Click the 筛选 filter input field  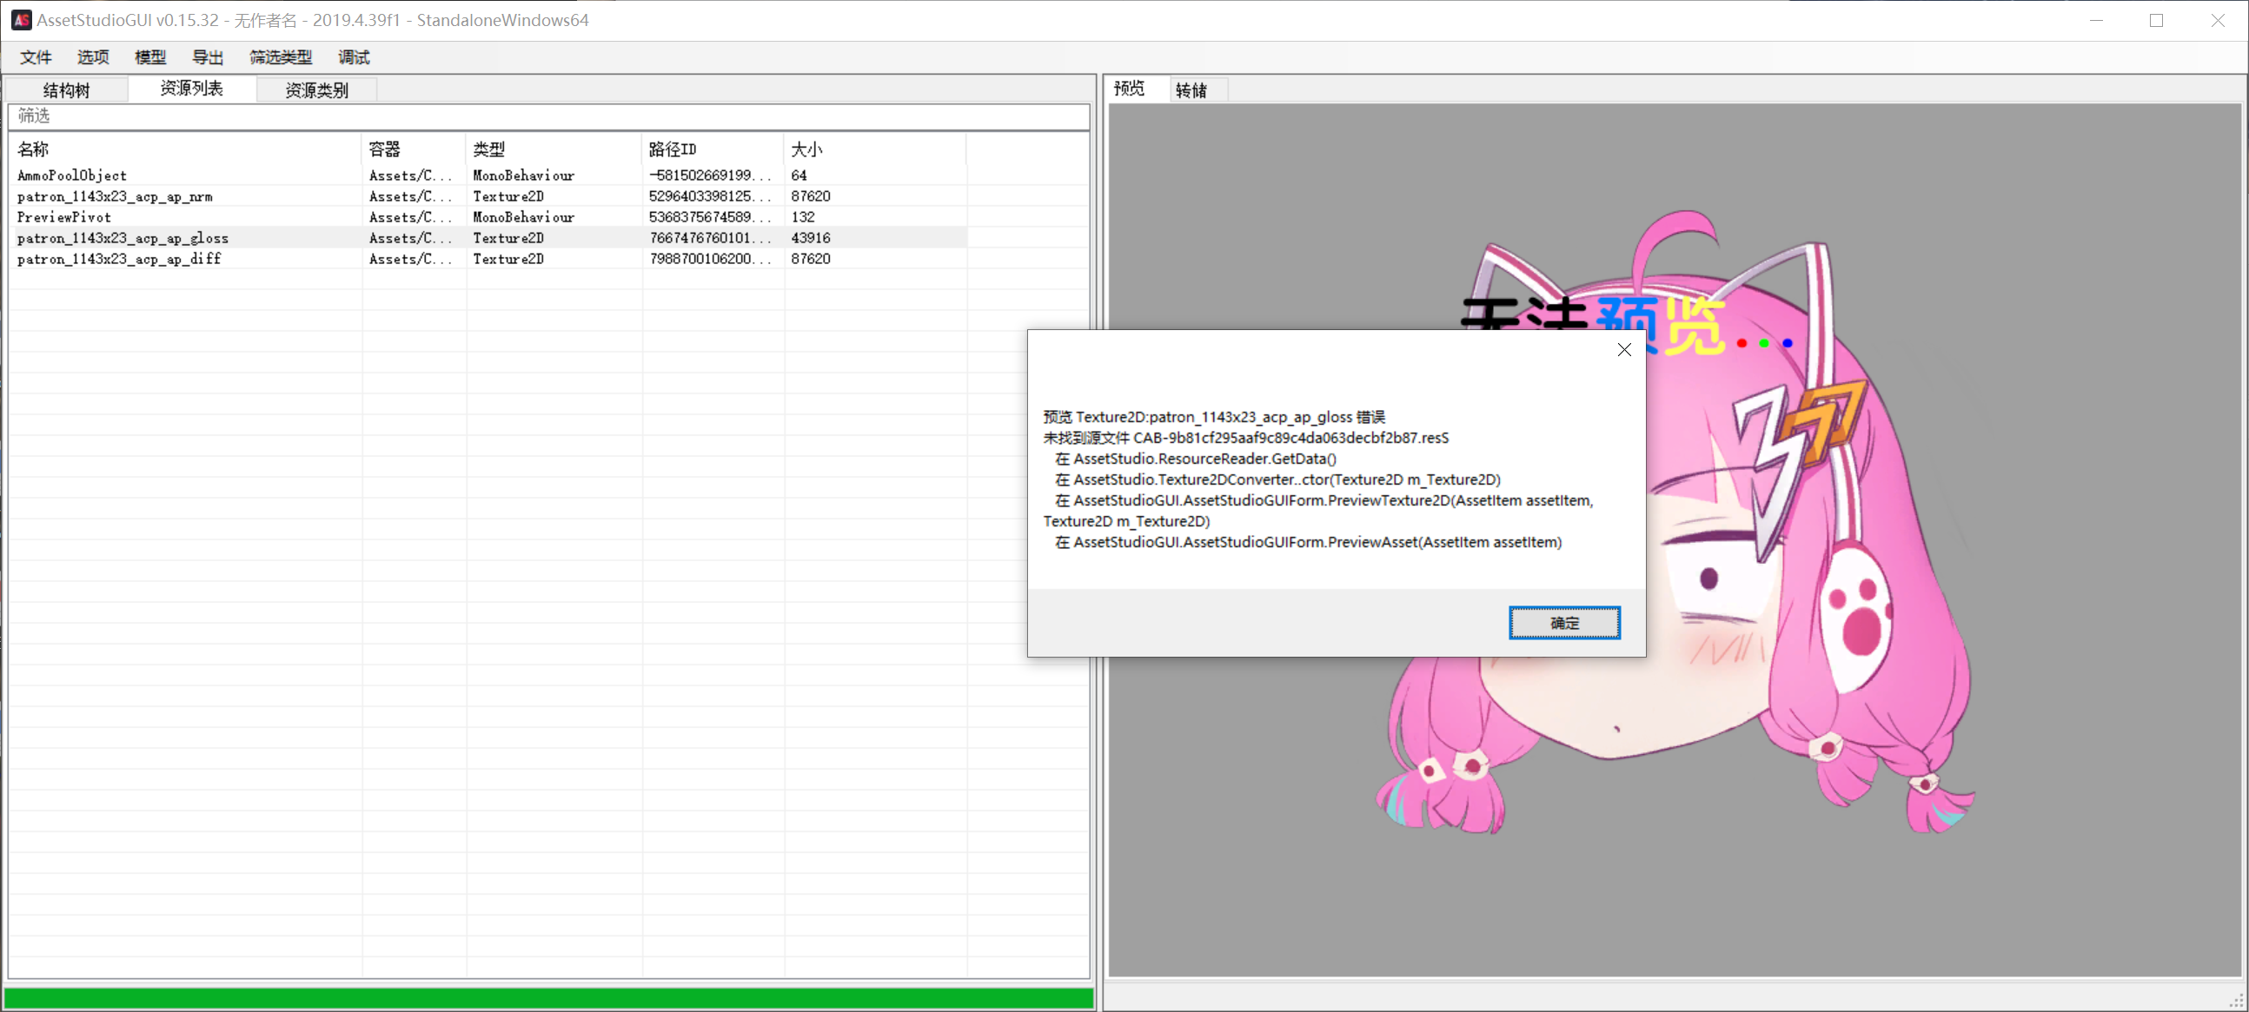pos(548,116)
